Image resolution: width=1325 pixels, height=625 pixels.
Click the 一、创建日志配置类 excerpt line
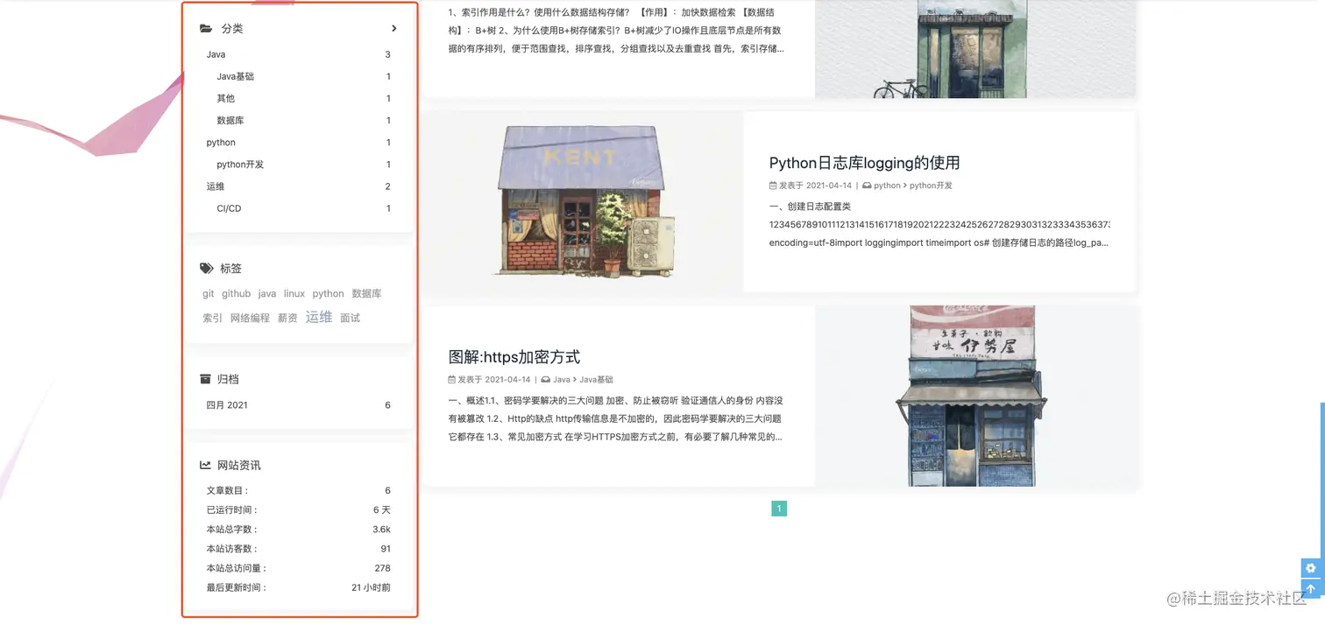click(x=810, y=207)
